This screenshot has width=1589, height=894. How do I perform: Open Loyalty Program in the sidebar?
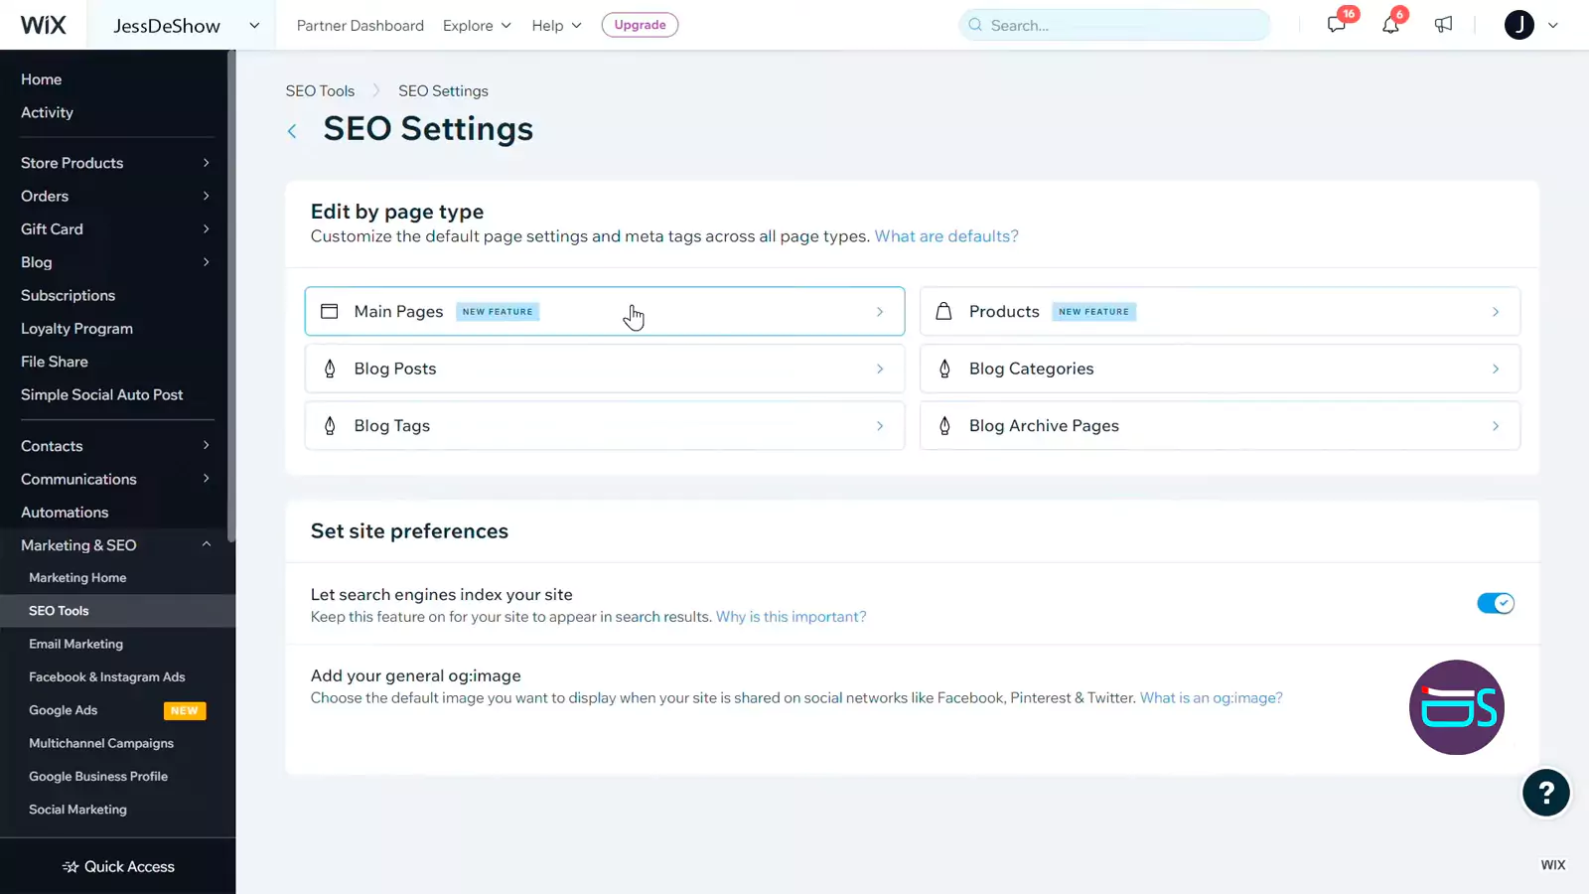pyautogui.click(x=77, y=329)
